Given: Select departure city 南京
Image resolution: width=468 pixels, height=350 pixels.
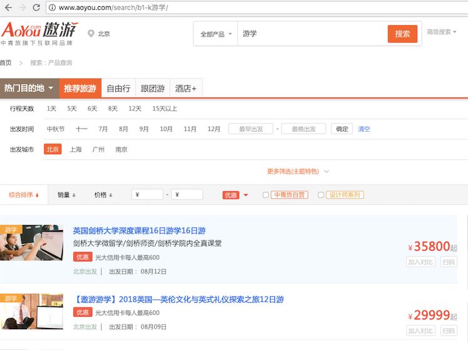Looking at the screenshot, I should click(x=121, y=149).
